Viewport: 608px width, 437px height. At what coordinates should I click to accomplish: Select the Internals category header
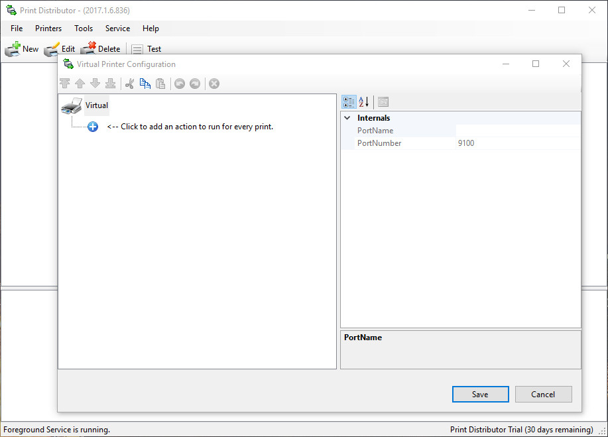(374, 118)
